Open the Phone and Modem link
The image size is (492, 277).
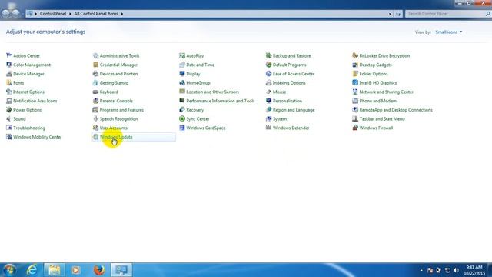[377, 101]
